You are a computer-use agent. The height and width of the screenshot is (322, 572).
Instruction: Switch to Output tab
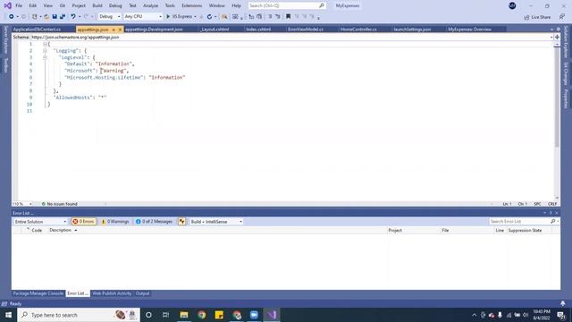pyautogui.click(x=142, y=293)
